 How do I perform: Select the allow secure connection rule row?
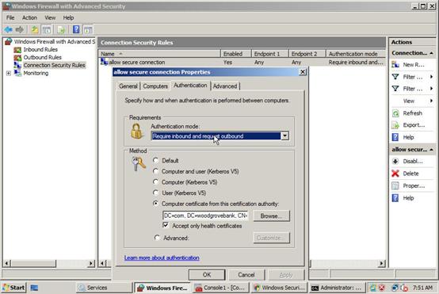[242, 62]
